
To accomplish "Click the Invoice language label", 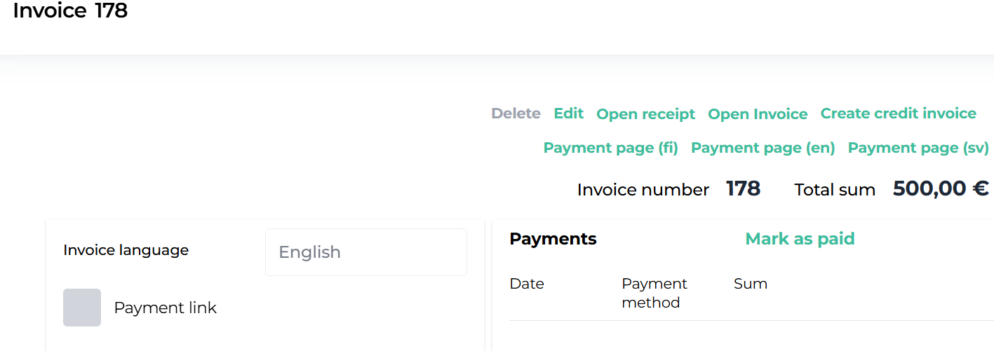I will point(126,250).
